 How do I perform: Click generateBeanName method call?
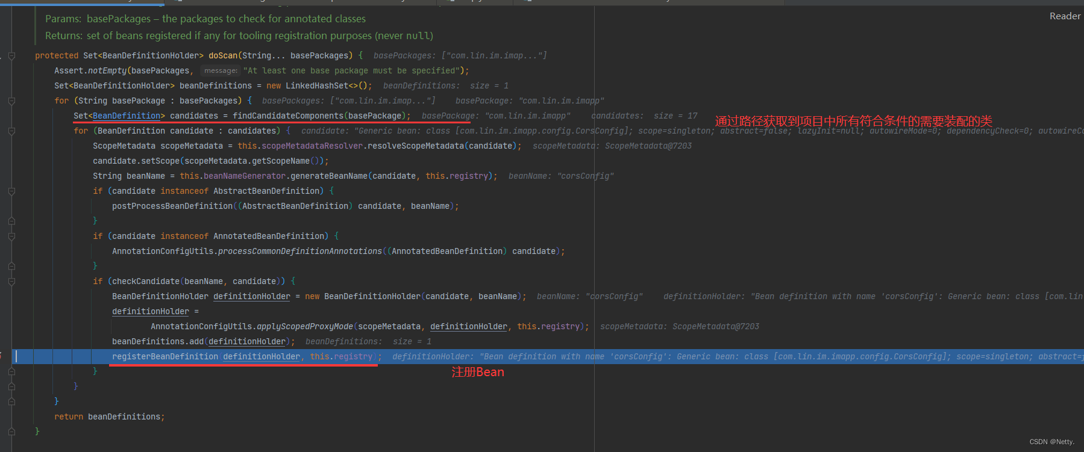(329, 176)
